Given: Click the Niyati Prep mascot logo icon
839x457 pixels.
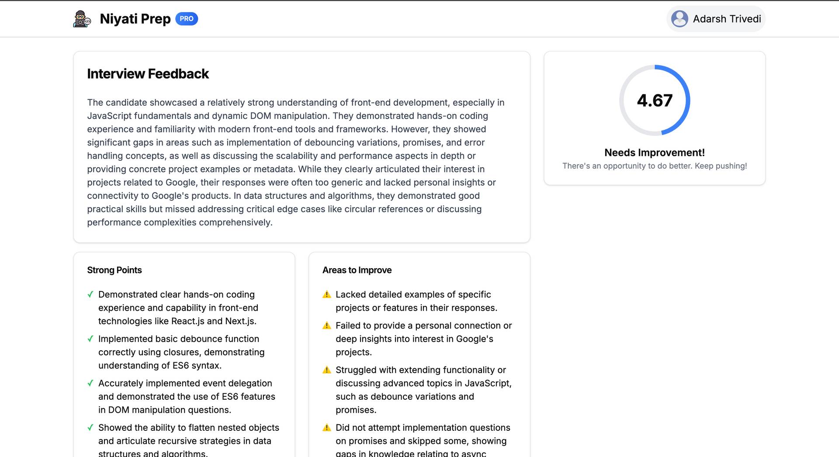Looking at the screenshot, I should click(82, 19).
